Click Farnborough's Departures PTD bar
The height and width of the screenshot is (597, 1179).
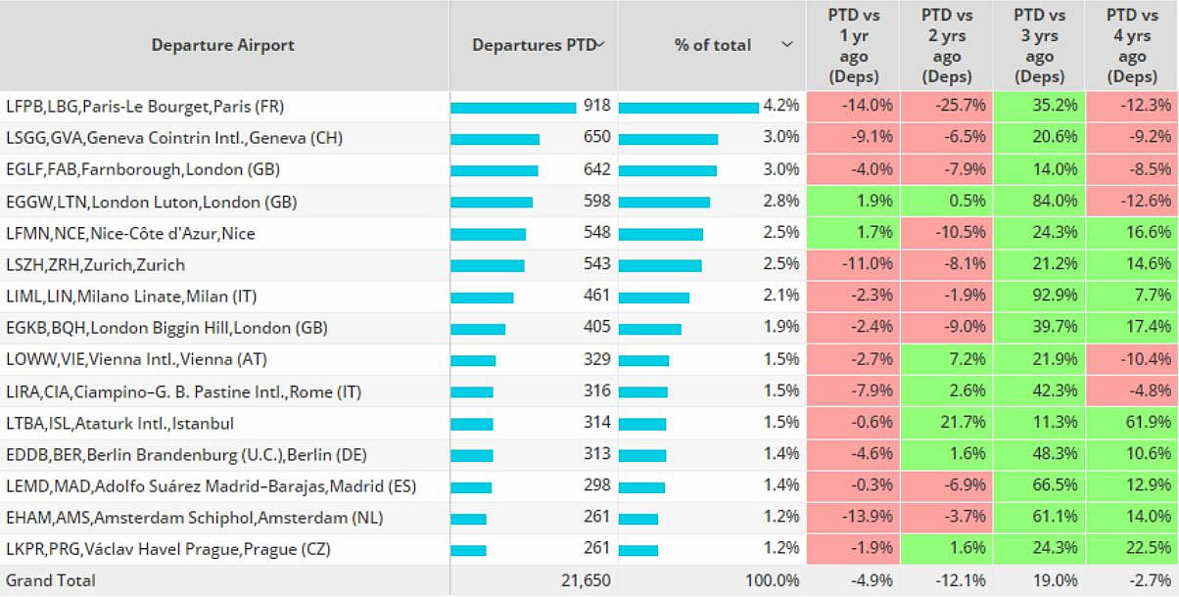495,170
